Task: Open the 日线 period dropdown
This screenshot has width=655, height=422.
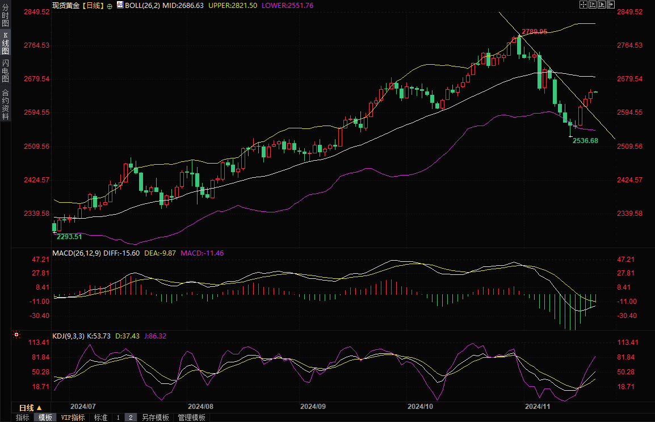Action: (31, 408)
